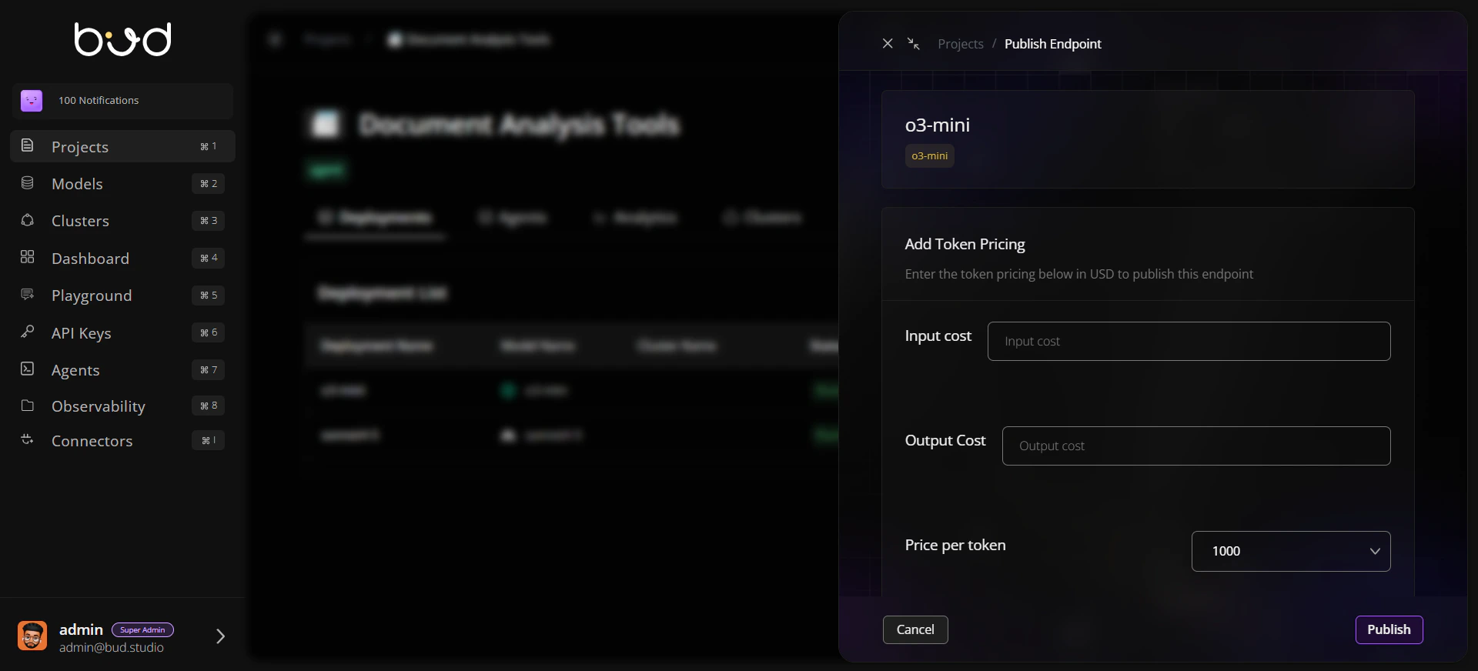Expand admin profile chevron
1478x671 pixels.
pos(220,636)
